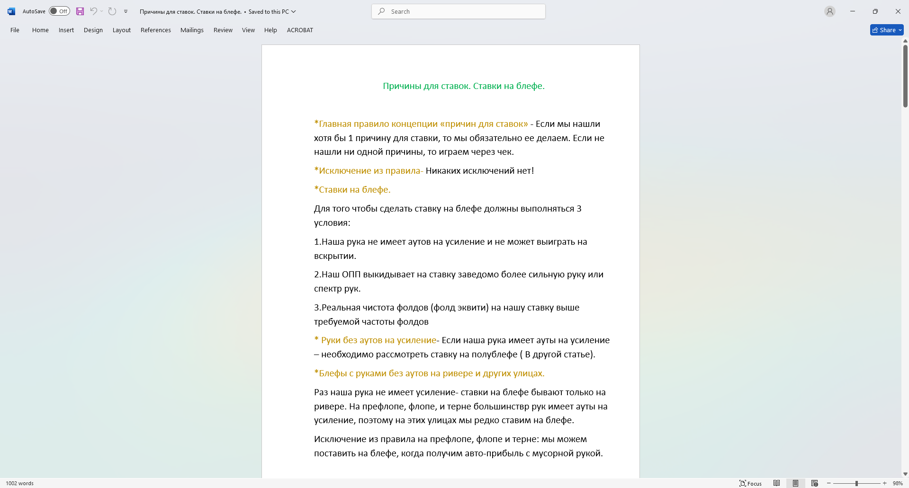Click the zoom in plus button

tap(884, 483)
